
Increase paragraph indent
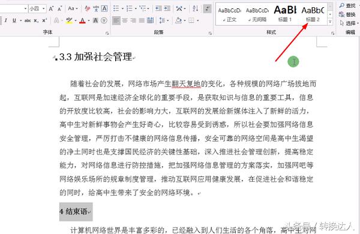coord(167,9)
